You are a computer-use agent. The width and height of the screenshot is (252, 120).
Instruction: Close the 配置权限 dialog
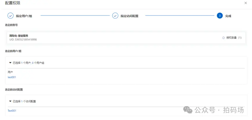245,3
